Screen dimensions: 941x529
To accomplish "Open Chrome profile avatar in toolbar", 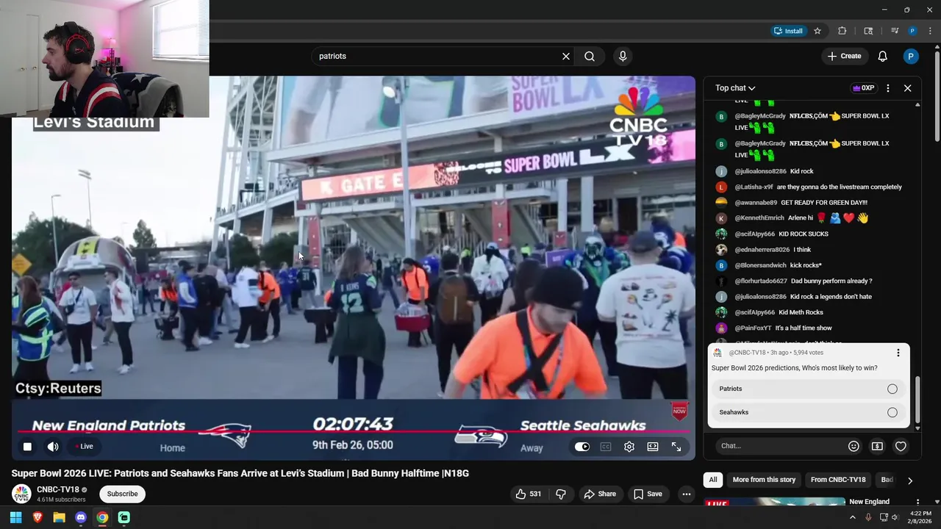I will [912, 31].
